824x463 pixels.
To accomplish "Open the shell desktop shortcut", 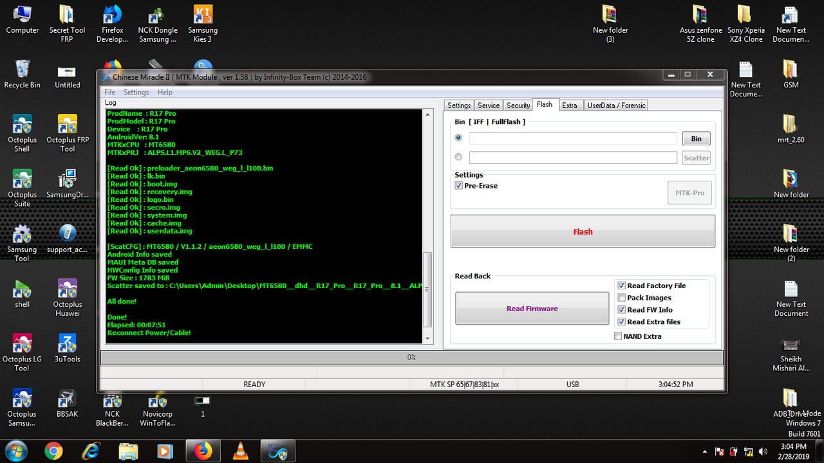I will coord(23,294).
